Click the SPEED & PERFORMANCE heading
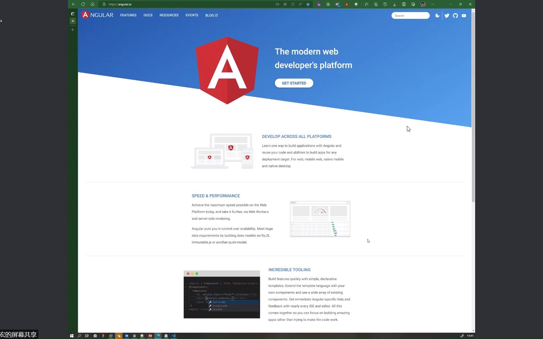The image size is (543, 339). [216, 196]
